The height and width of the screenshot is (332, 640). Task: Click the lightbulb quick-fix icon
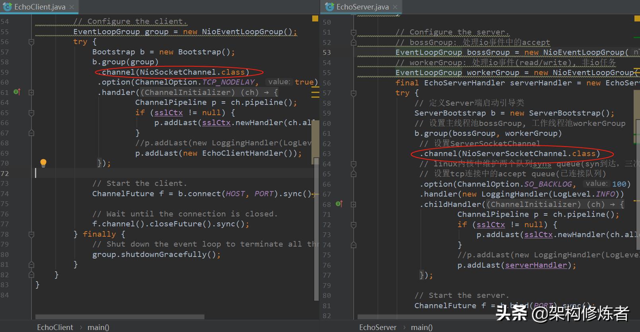pos(43,162)
